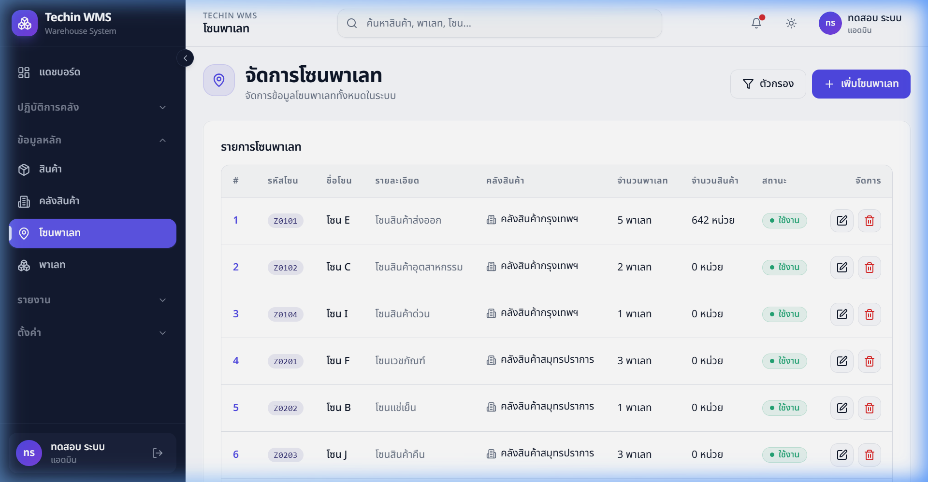
Task: Open คลังสินค้า in sidebar
Action: click(x=92, y=201)
